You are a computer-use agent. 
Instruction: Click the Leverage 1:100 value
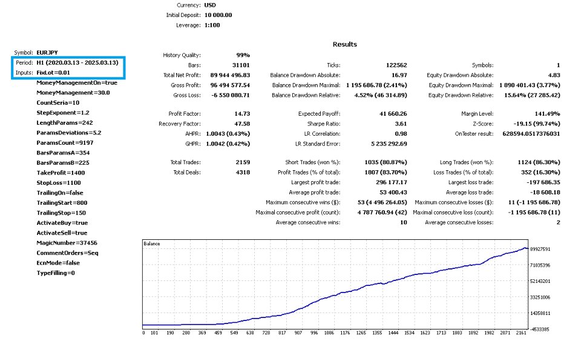(x=212, y=25)
